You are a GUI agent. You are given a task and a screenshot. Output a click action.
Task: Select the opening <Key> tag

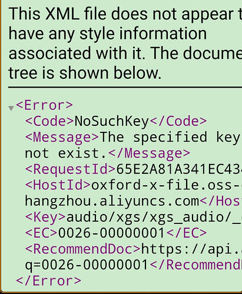click(45, 218)
